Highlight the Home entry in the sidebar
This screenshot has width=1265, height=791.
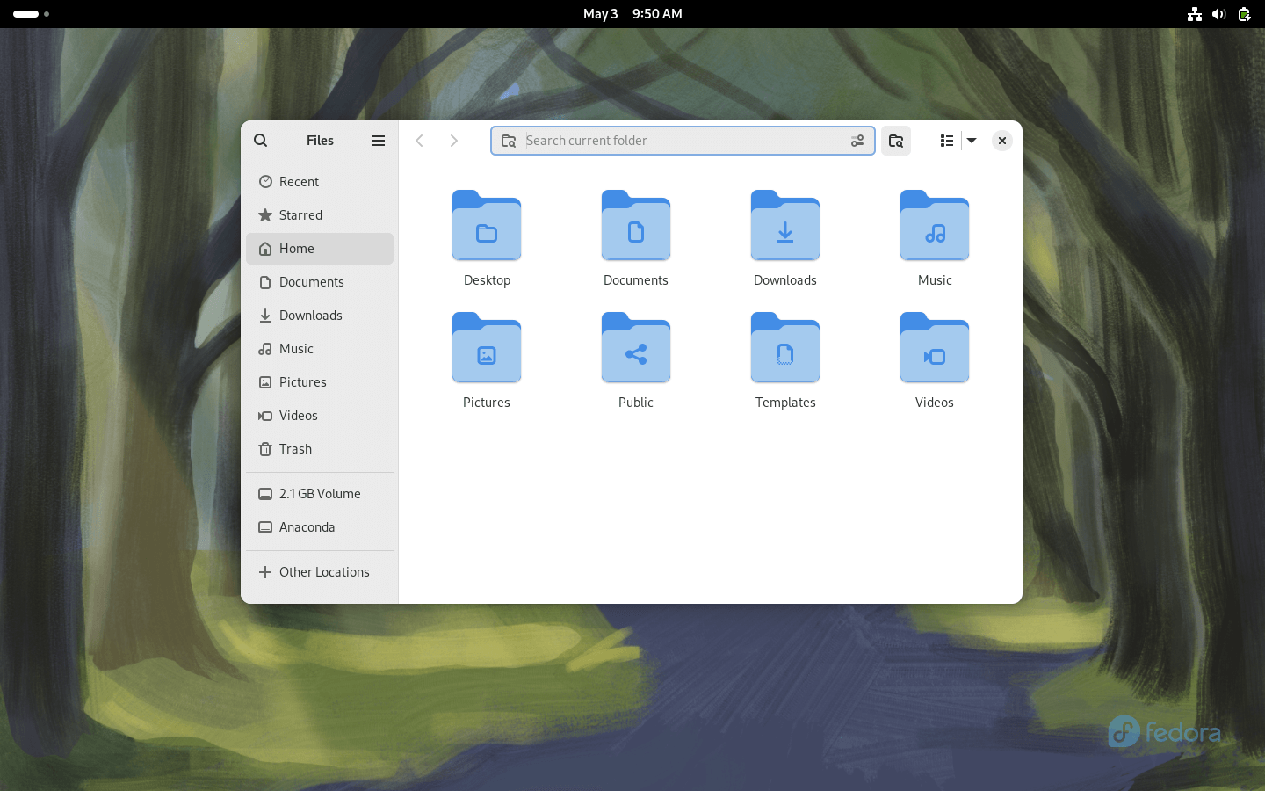click(295, 248)
